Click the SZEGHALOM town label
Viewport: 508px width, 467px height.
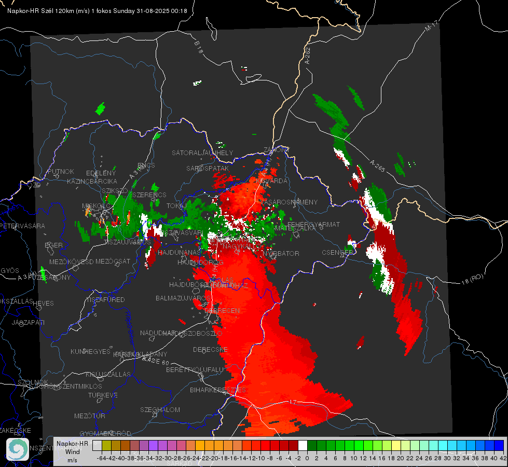160,409
